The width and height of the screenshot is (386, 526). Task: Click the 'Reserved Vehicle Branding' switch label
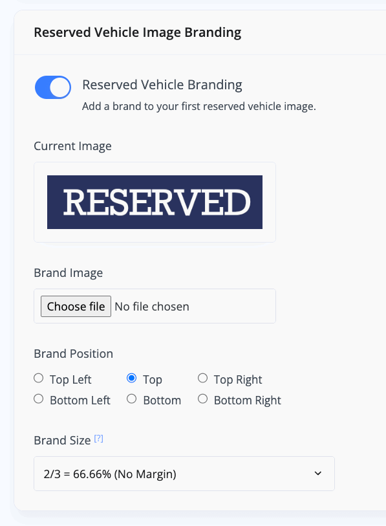[162, 85]
